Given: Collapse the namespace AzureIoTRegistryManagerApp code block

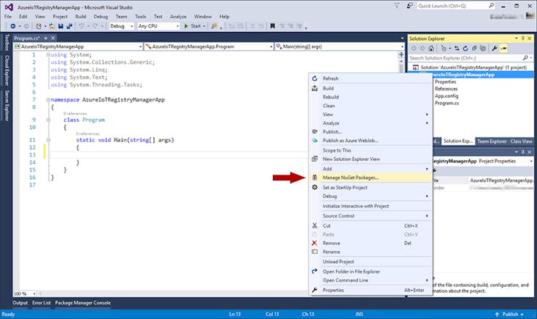Looking at the screenshot, I should [49, 99].
